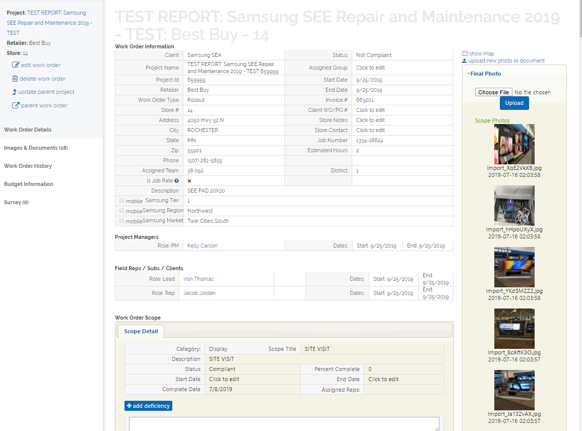Click Choose File button

click(493, 92)
